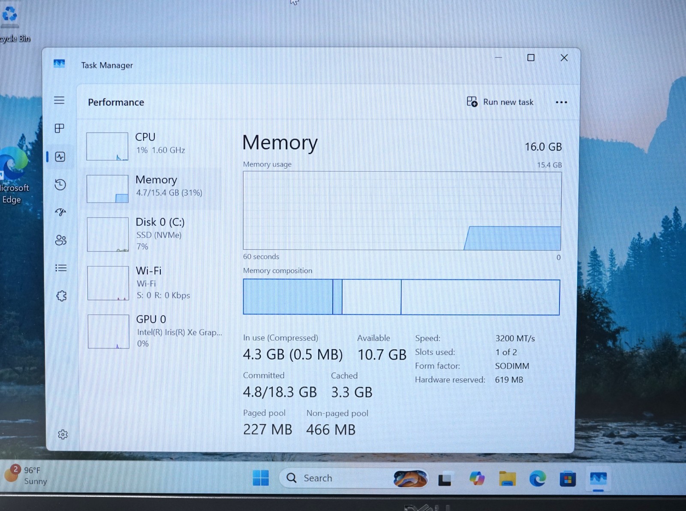The image size is (686, 511).
Task: Open Task Manager settings gear
Action: pyautogui.click(x=63, y=434)
